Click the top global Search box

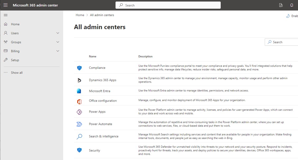click(168, 5)
